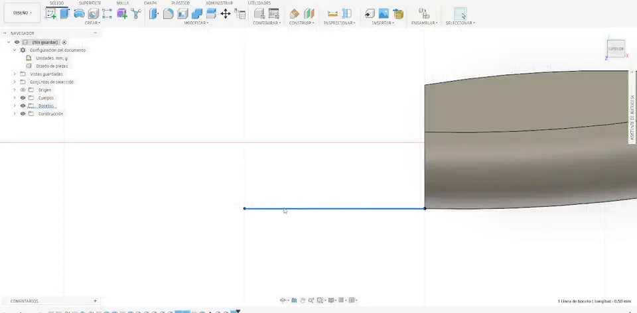Open the CONSTRUIR dropdown menu
This screenshot has width=637, height=313.
302,23
